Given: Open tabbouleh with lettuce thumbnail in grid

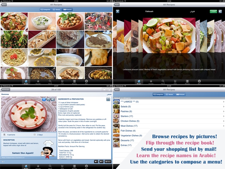Looking at the screenshot, I should 14,39.
